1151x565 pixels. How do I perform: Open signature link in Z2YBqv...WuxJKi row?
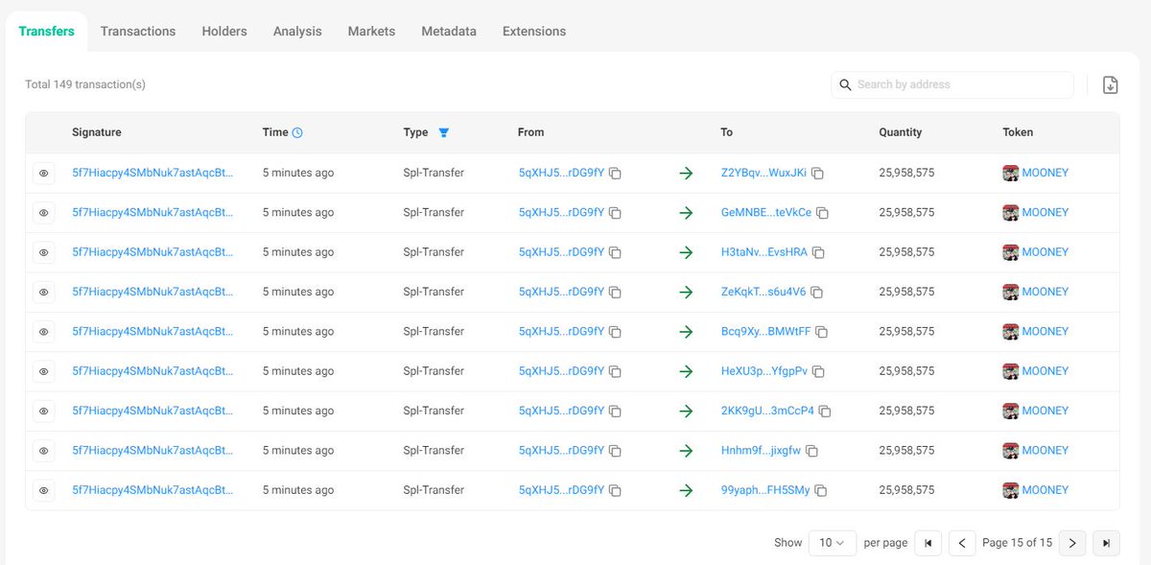pyautogui.click(x=153, y=173)
